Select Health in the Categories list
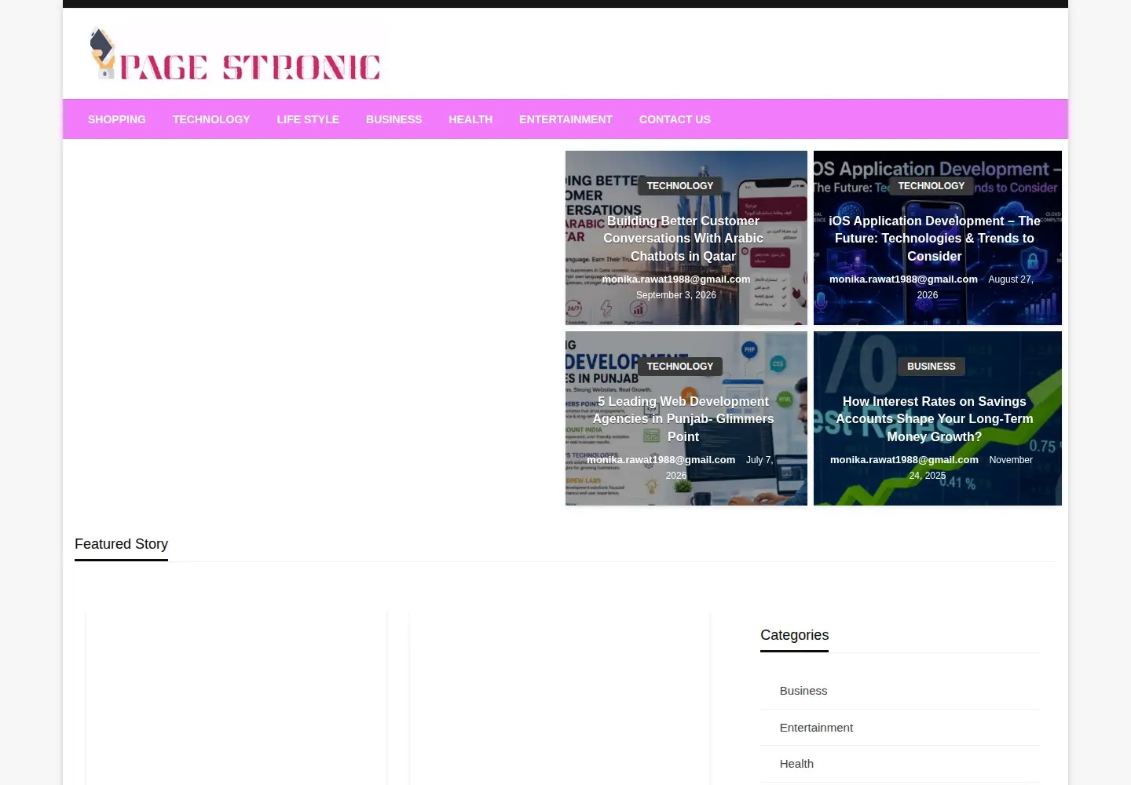This screenshot has height=785, width=1131. [796, 764]
